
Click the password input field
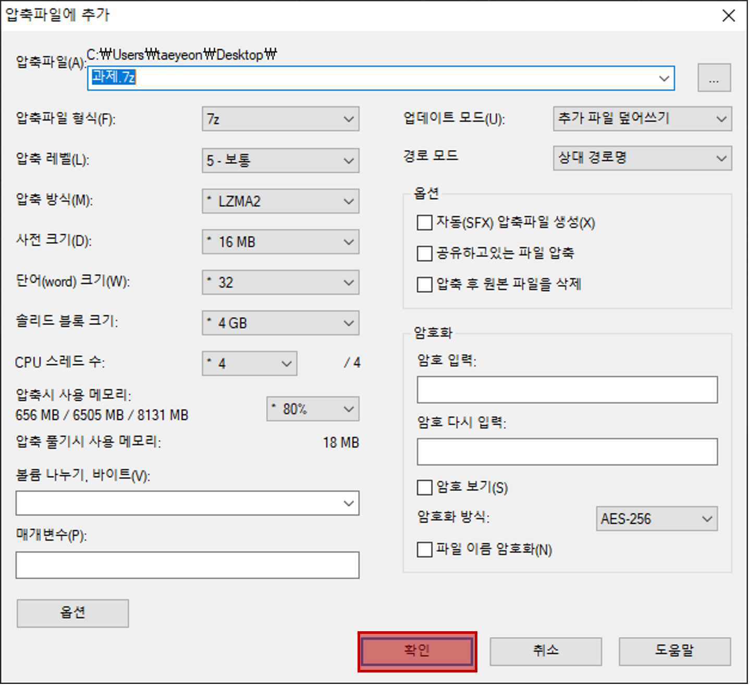pyautogui.click(x=567, y=389)
